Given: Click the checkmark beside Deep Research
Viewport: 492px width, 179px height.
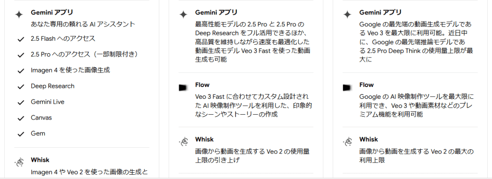Looking at the screenshot, I should 21,86.
